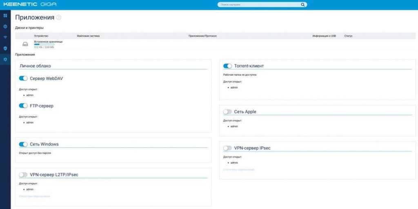Enable the VPN-сервер IPsec toggle
Screen dimensions: 418x209
coord(227,148)
